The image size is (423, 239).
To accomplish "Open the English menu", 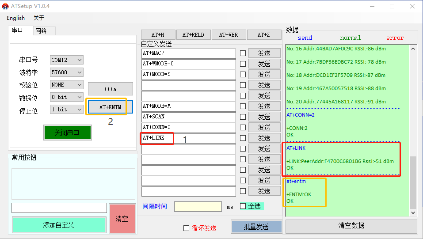I will click(16, 18).
